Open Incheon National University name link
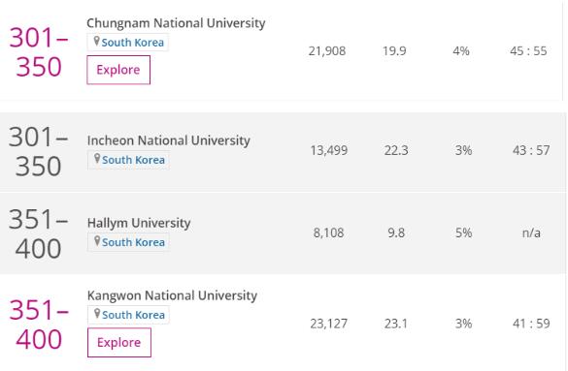Screen dimensions: 568x371 (x=168, y=140)
